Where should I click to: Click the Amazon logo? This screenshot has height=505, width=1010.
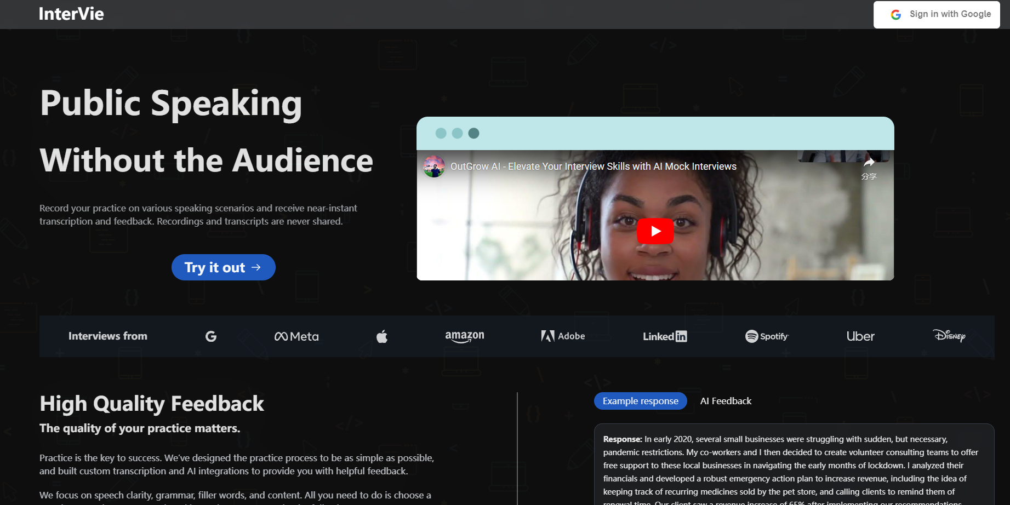[464, 336]
